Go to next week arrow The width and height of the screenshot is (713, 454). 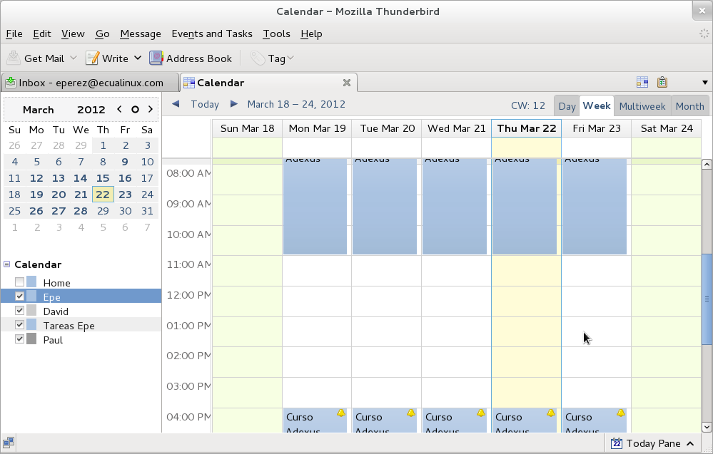[233, 104]
